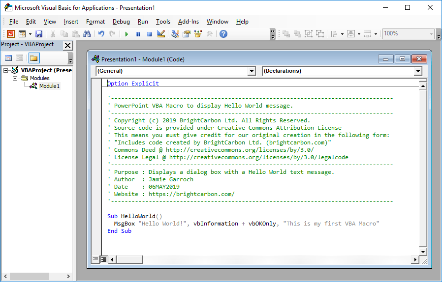Open the Tools menu
The height and width of the screenshot is (282, 442).
(163, 22)
